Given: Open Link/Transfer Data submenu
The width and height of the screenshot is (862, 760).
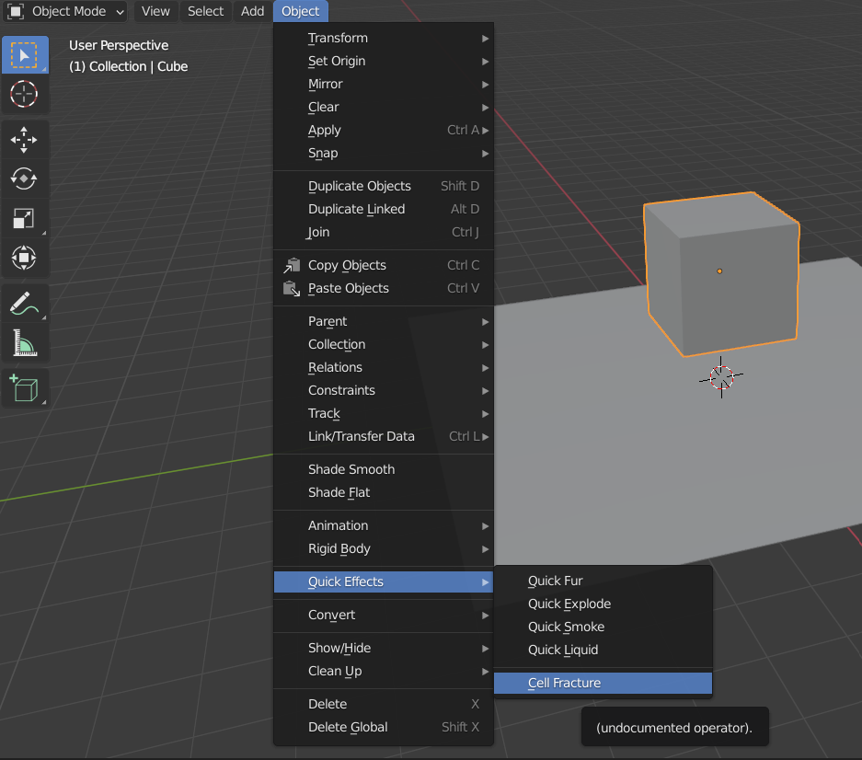Looking at the screenshot, I should pyautogui.click(x=384, y=437).
